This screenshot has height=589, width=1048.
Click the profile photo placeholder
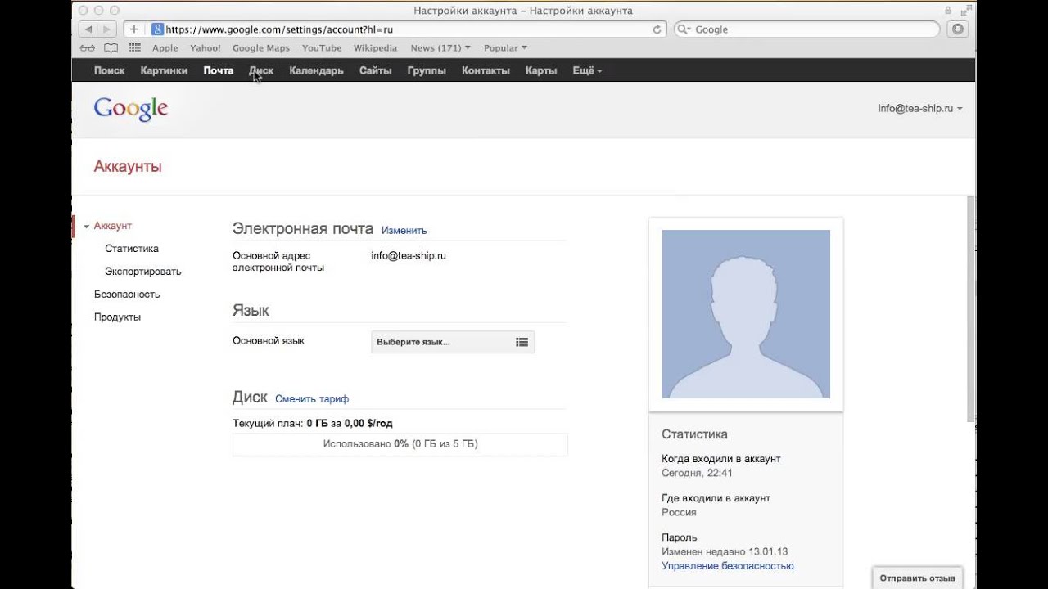point(746,314)
